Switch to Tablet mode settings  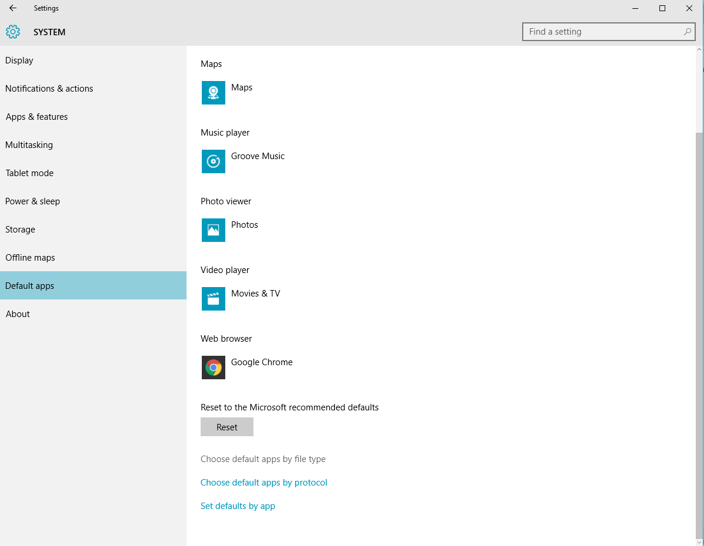coord(29,173)
